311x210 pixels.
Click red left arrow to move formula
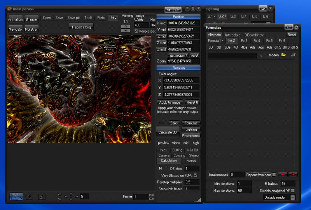[x=283, y=174]
